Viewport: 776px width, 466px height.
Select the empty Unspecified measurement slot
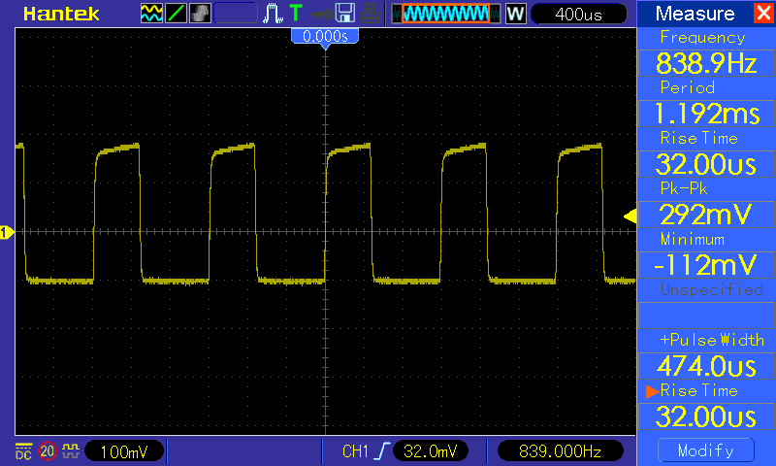click(706, 316)
